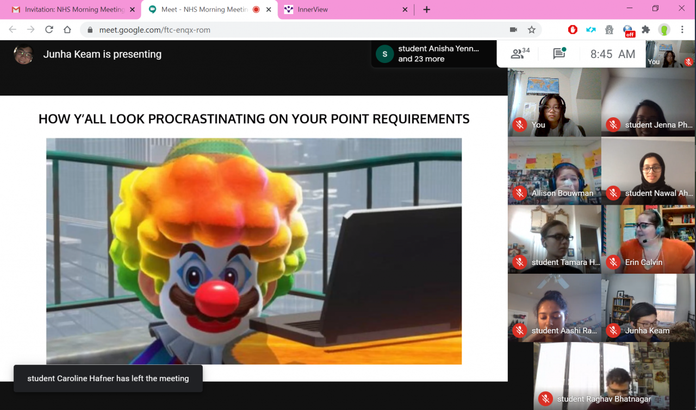Viewport: 696px width, 410px height.
Task: Open the meeting chat panel
Action: click(x=560, y=53)
